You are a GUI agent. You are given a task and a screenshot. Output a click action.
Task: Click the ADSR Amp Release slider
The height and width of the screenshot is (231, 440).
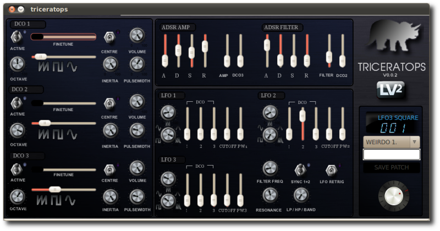[x=205, y=51]
